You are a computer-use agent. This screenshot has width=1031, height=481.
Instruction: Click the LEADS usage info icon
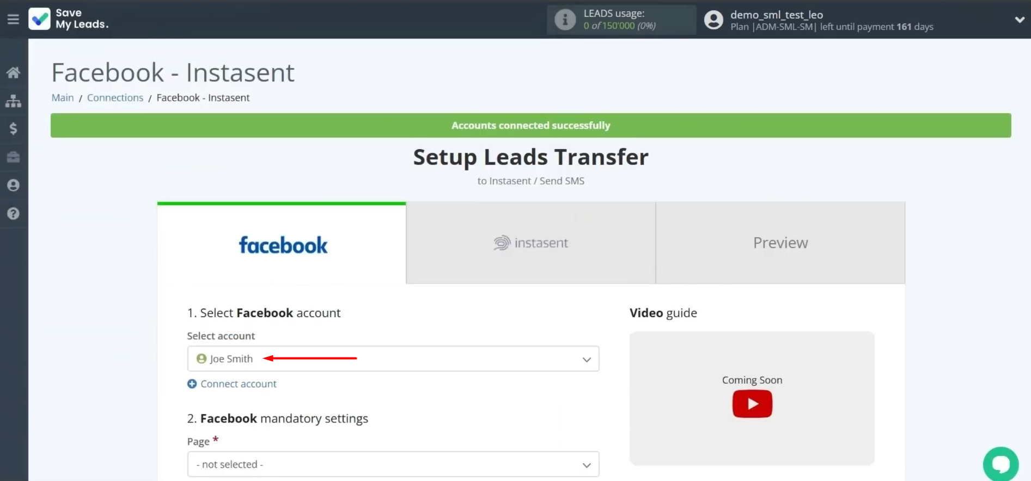click(565, 20)
